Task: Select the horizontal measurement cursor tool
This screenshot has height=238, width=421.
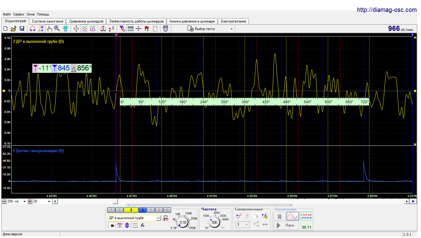Action: [33, 29]
